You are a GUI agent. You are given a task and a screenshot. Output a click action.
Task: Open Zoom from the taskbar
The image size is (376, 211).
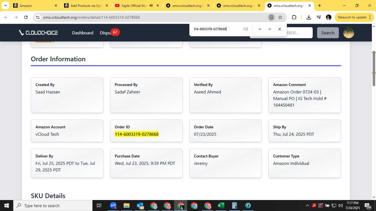[113, 206]
